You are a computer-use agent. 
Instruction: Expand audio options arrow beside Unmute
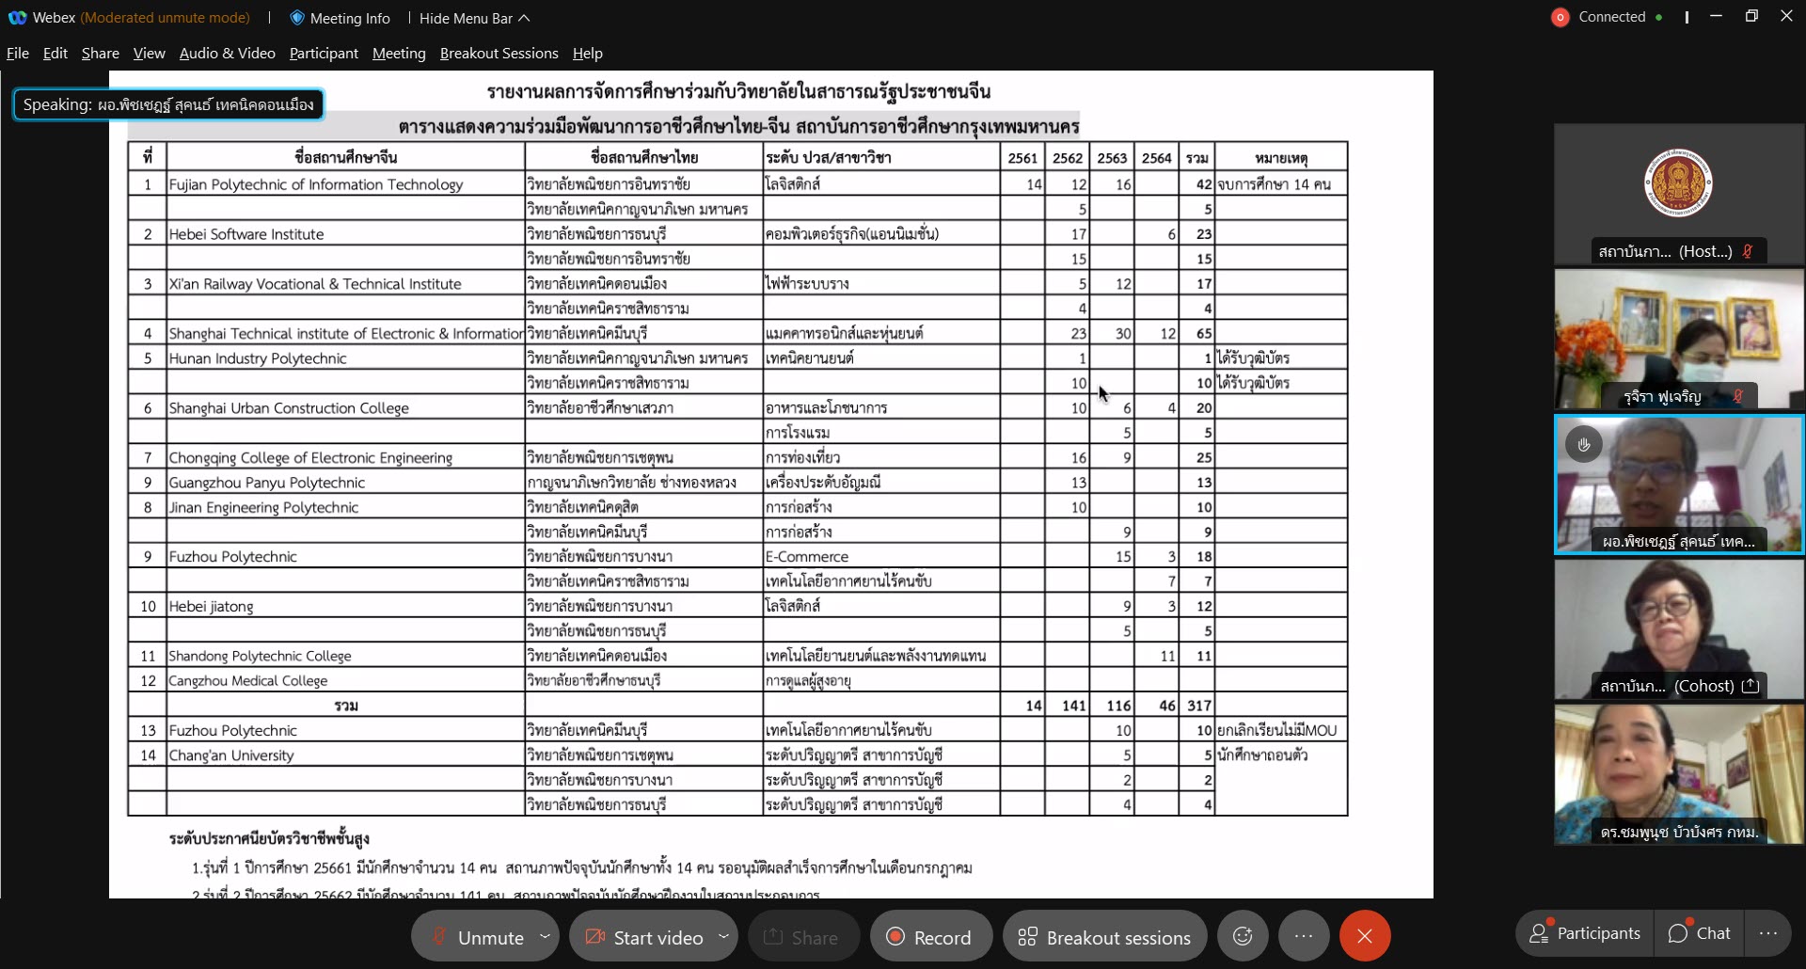click(x=545, y=937)
